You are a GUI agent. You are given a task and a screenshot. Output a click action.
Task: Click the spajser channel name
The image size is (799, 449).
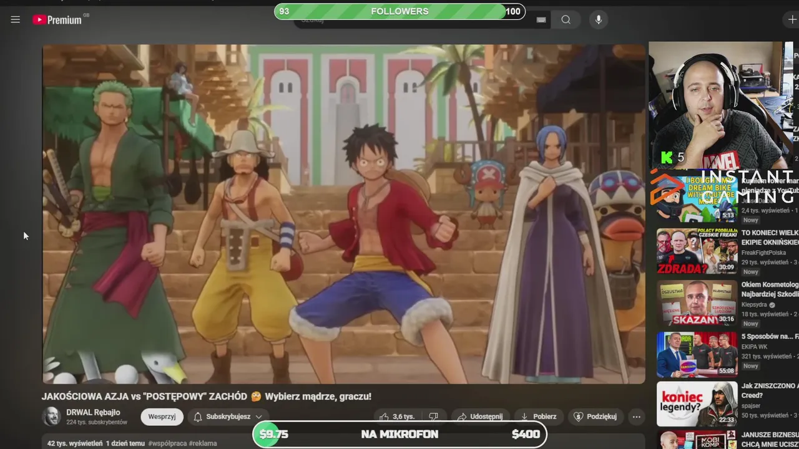(750, 406)
